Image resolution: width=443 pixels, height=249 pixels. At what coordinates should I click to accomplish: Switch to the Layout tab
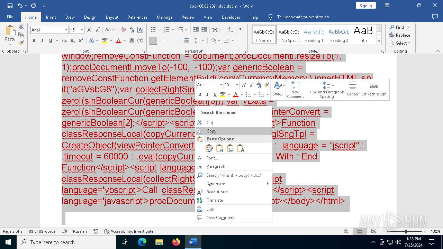coord(112,17)
